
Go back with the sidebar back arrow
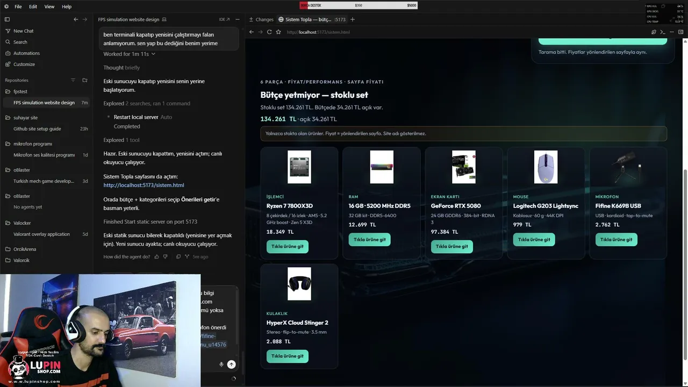[76, 19]
